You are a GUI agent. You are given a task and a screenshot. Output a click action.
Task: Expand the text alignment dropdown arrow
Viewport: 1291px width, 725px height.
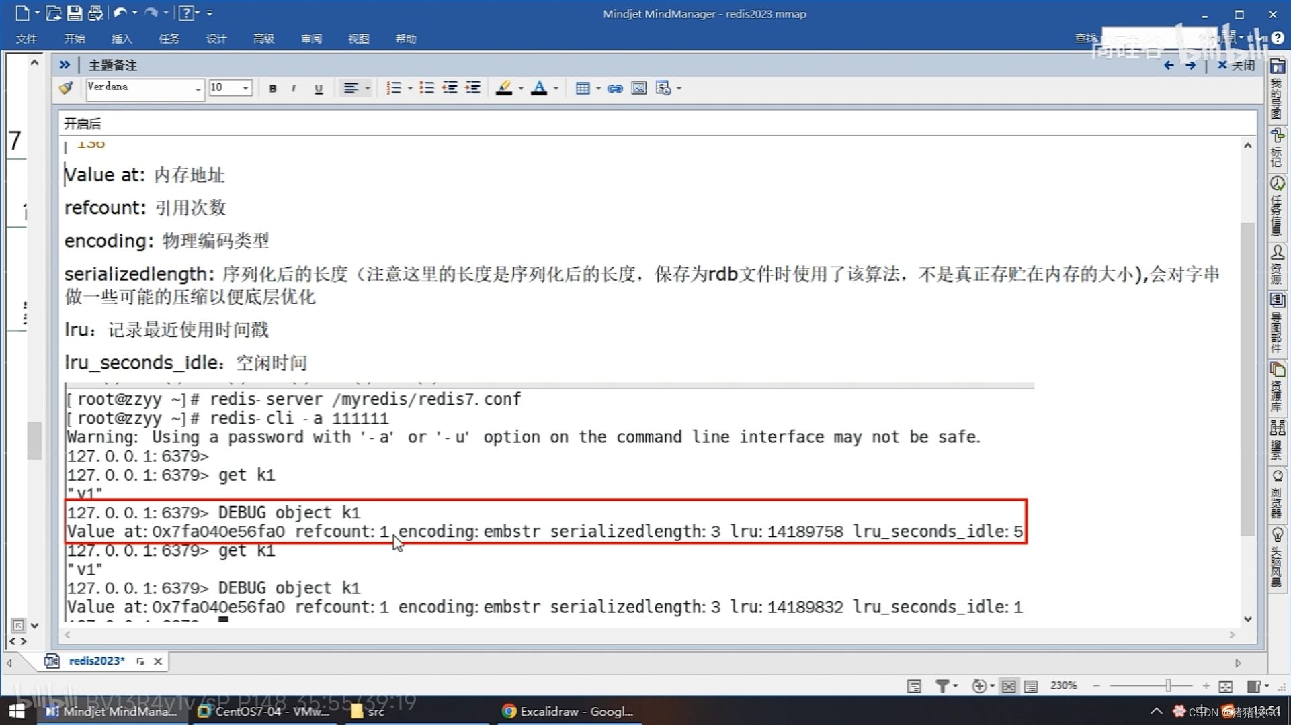(x=368, y=89)
